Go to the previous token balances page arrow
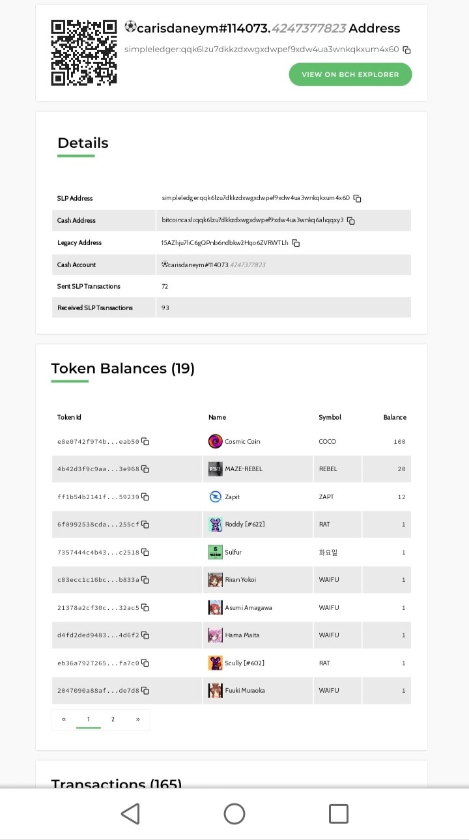Viewport: 469px width, 840px height. 64,719
